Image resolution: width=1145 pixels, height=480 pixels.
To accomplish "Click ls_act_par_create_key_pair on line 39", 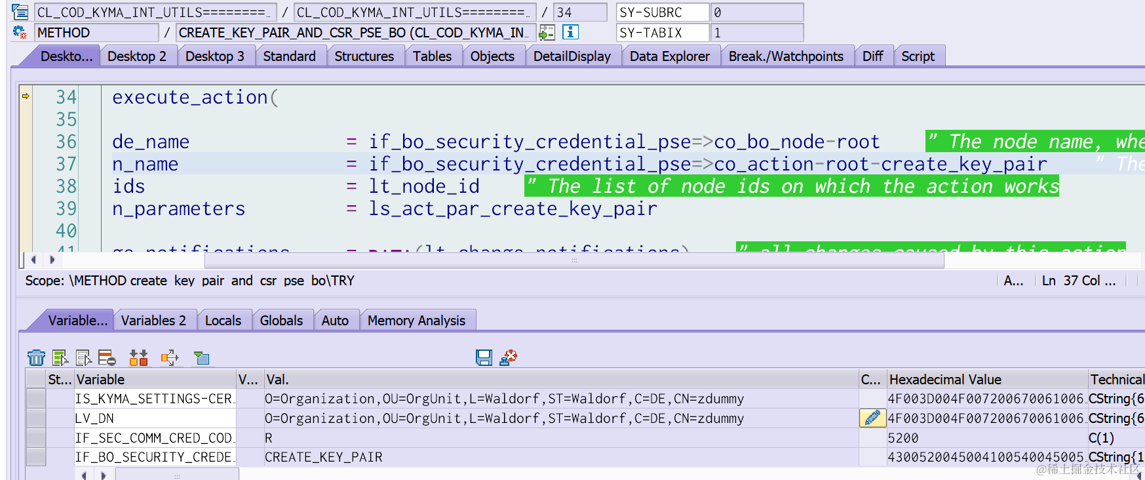I will click(x=513, y=209).
